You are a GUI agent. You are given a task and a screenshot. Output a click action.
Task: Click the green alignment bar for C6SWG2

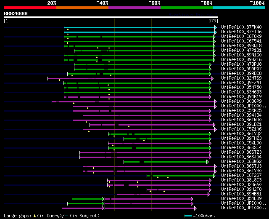click(165, 162)
